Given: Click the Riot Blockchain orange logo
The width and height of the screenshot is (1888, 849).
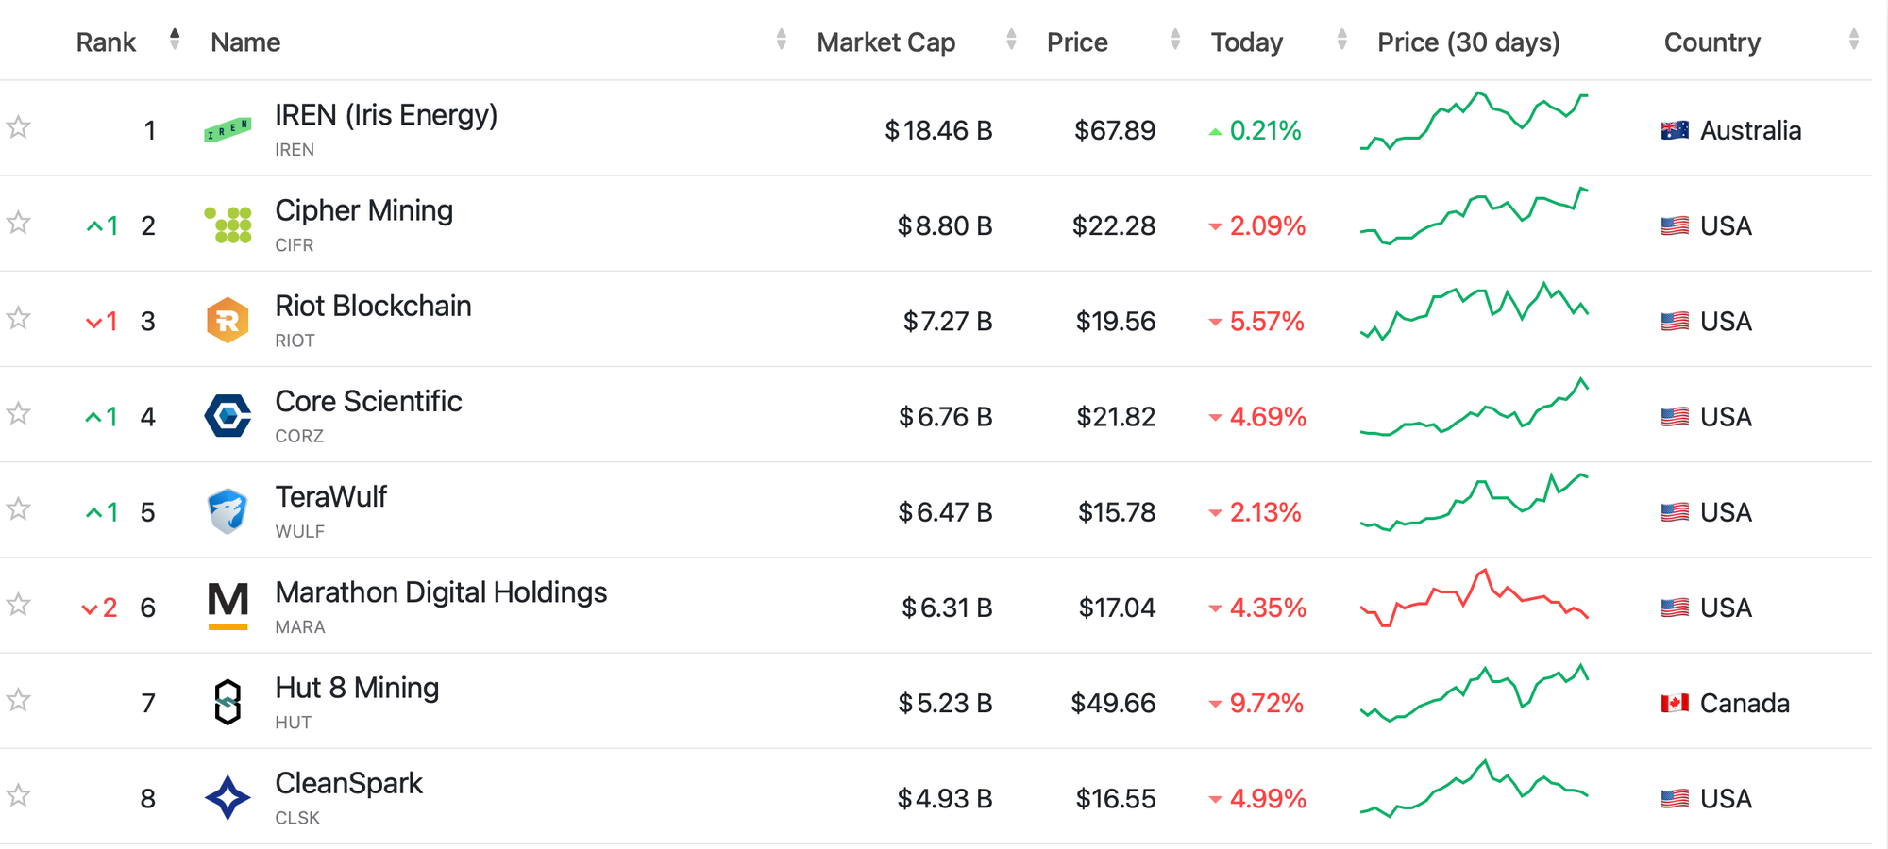Looking at the screenshot, I should (x=228, y=321).
